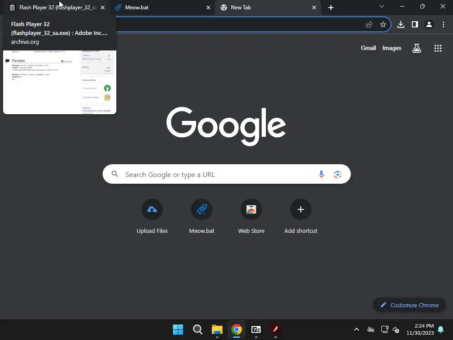Bookmark this tab with the star icon
Viewport: 453px width, 340px height.
pyautogui.click(x=383, y=25)
